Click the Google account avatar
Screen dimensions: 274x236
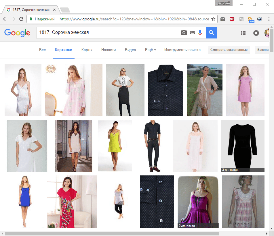(267, 33)
